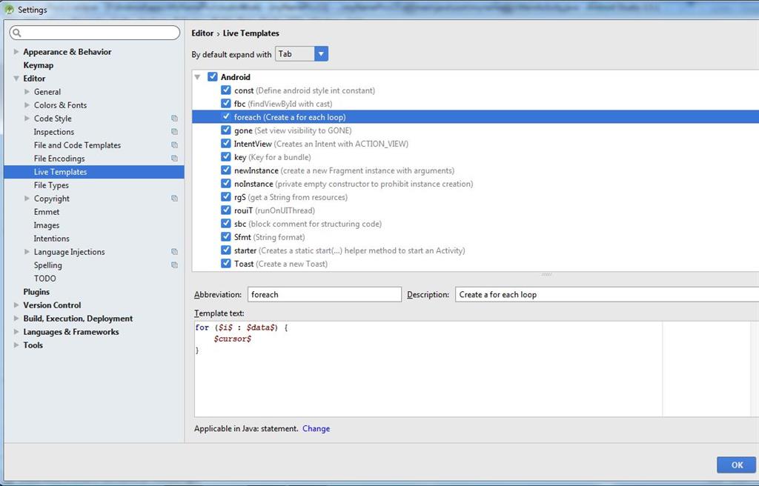Screen dimensions: 759x486
Task: Select Live Templates in settings tree
Action: [94, 172]
